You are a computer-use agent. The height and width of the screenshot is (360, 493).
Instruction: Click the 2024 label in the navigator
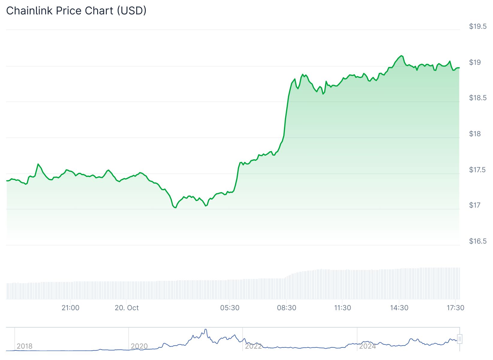coord(368,346)
